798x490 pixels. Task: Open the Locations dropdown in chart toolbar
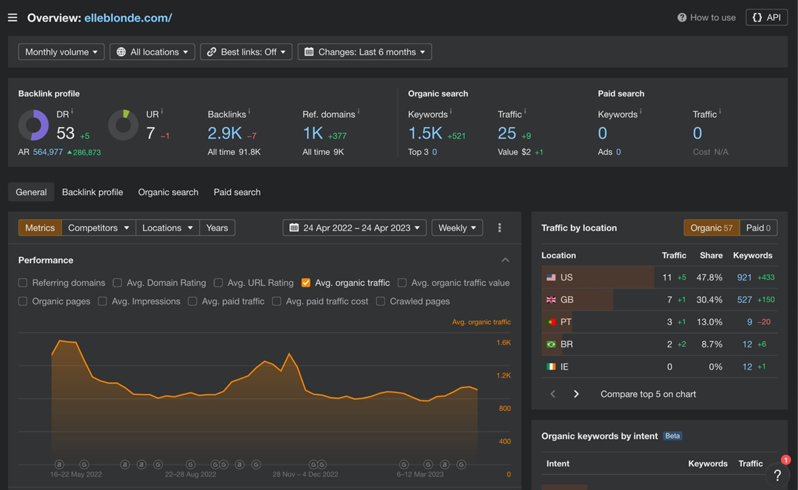pos(167,228)
